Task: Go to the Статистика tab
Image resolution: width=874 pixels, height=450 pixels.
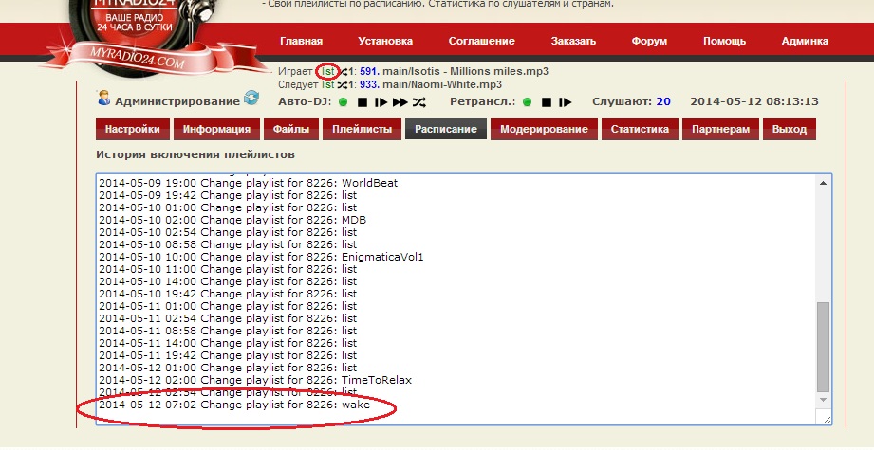Action: tap(639, 129)
